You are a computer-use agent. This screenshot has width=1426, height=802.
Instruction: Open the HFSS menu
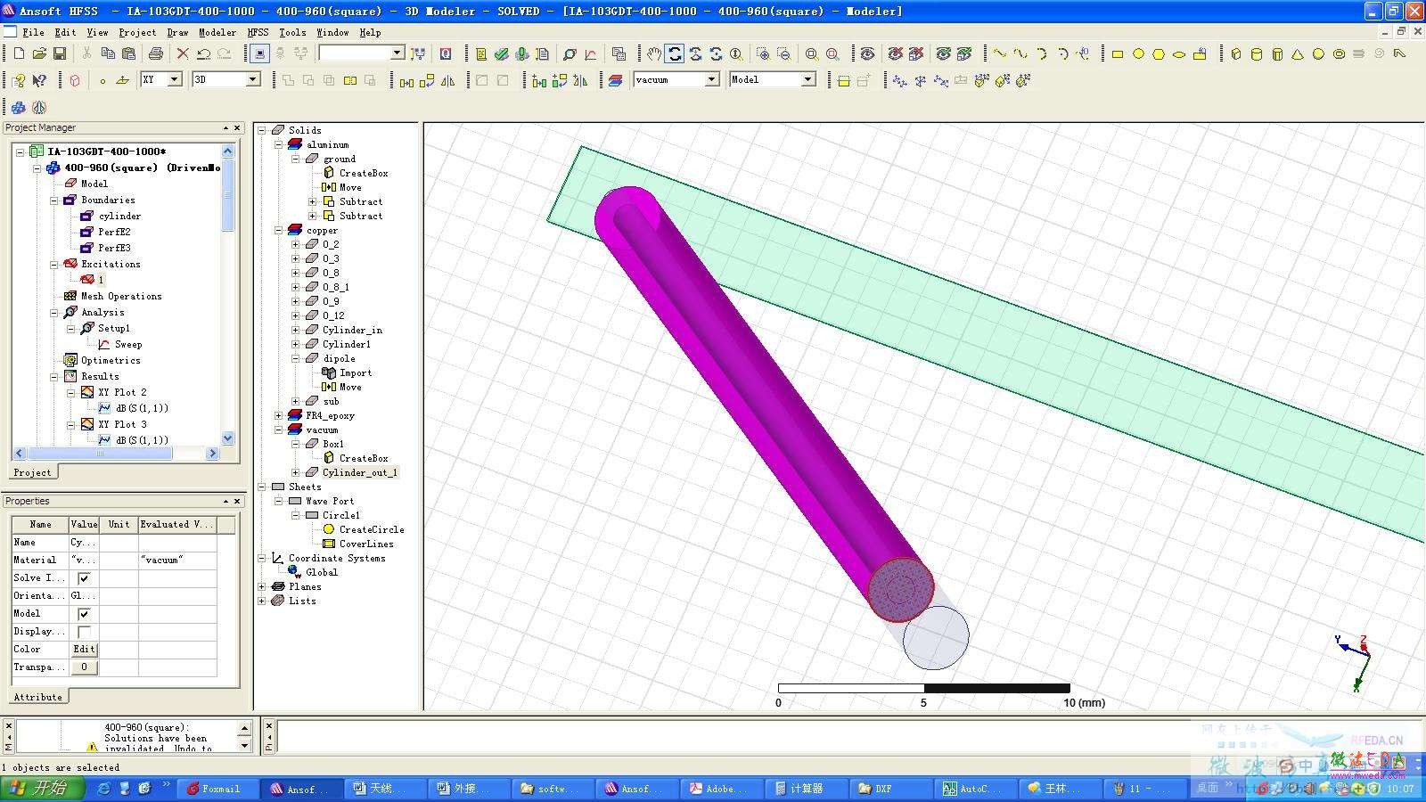coord(258,32)
